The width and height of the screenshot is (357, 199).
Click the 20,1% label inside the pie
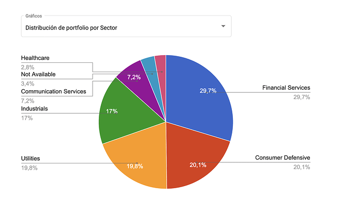tap(198, 165)
